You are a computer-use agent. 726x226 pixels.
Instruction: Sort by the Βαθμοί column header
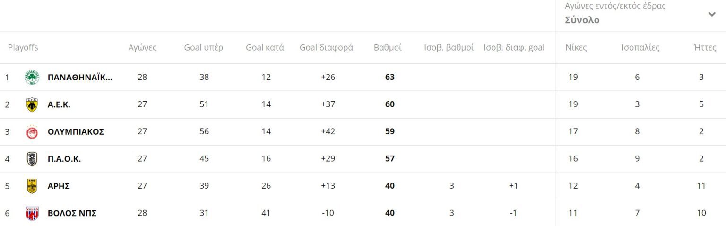point(388,48)
